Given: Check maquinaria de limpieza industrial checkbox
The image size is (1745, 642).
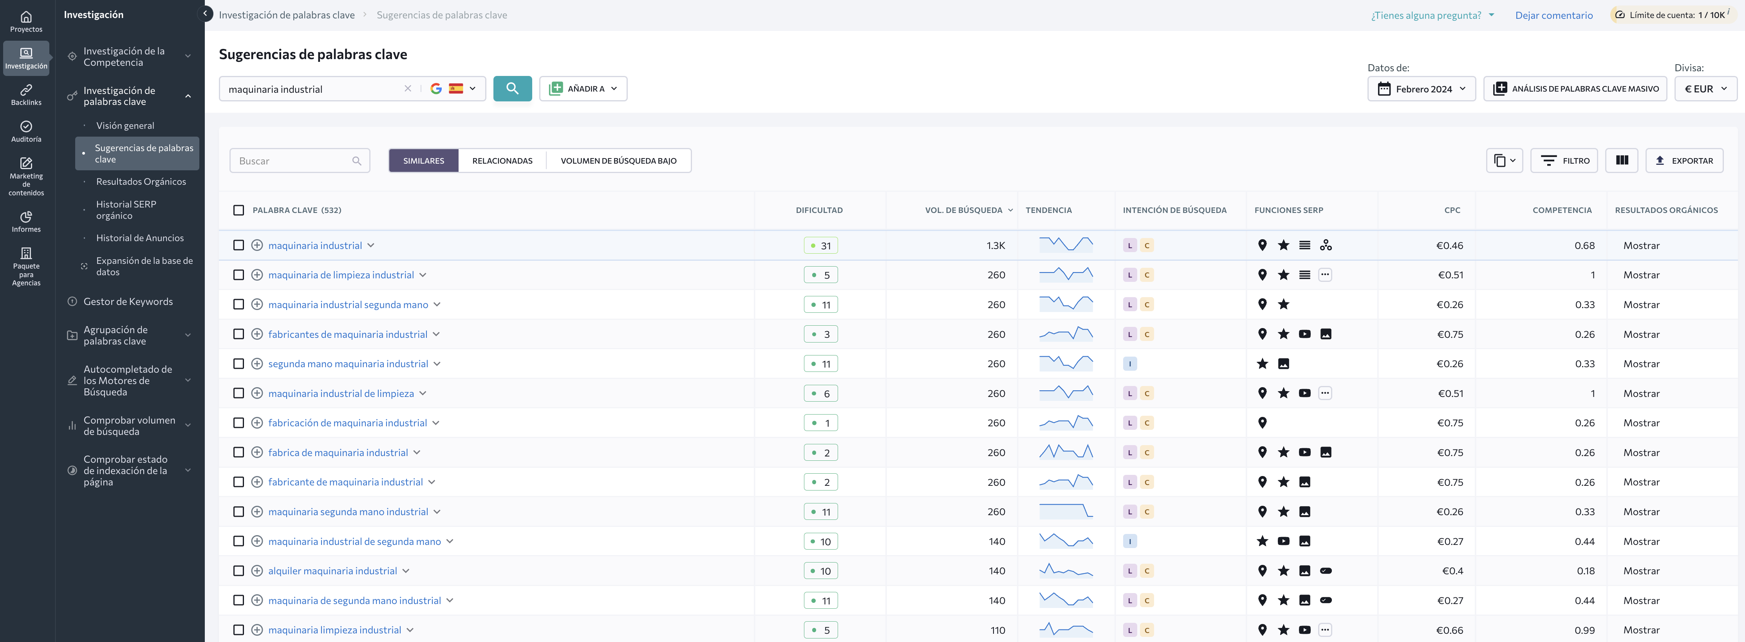Looking at the screenshot, I should click(x=238, y=275).
